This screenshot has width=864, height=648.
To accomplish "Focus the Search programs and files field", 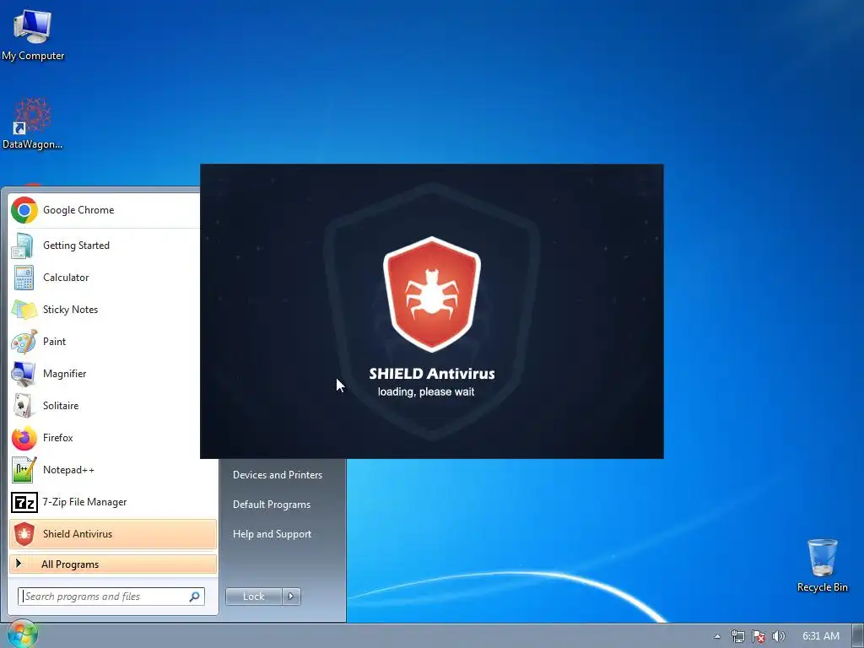I will coord(111,597).
